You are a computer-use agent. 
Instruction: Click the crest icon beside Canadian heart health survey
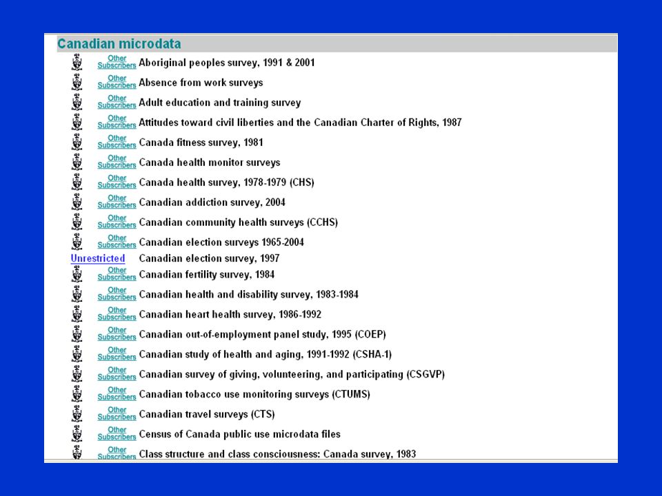[x=77, y=314]
